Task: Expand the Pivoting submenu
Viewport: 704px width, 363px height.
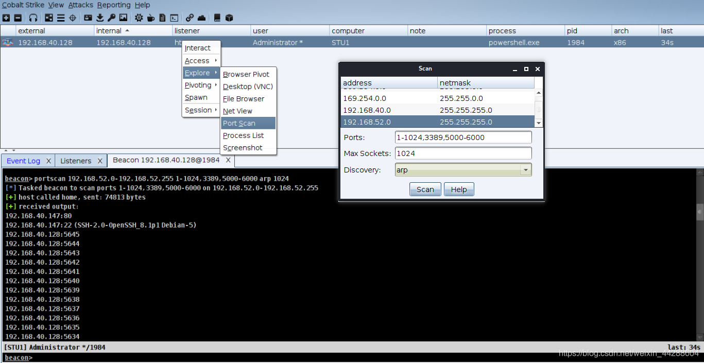Action: point(201,85)
